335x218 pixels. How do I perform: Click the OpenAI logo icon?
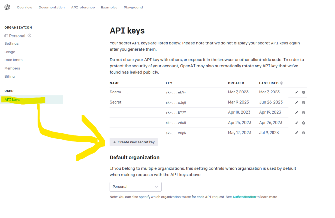tap(8, 8)
